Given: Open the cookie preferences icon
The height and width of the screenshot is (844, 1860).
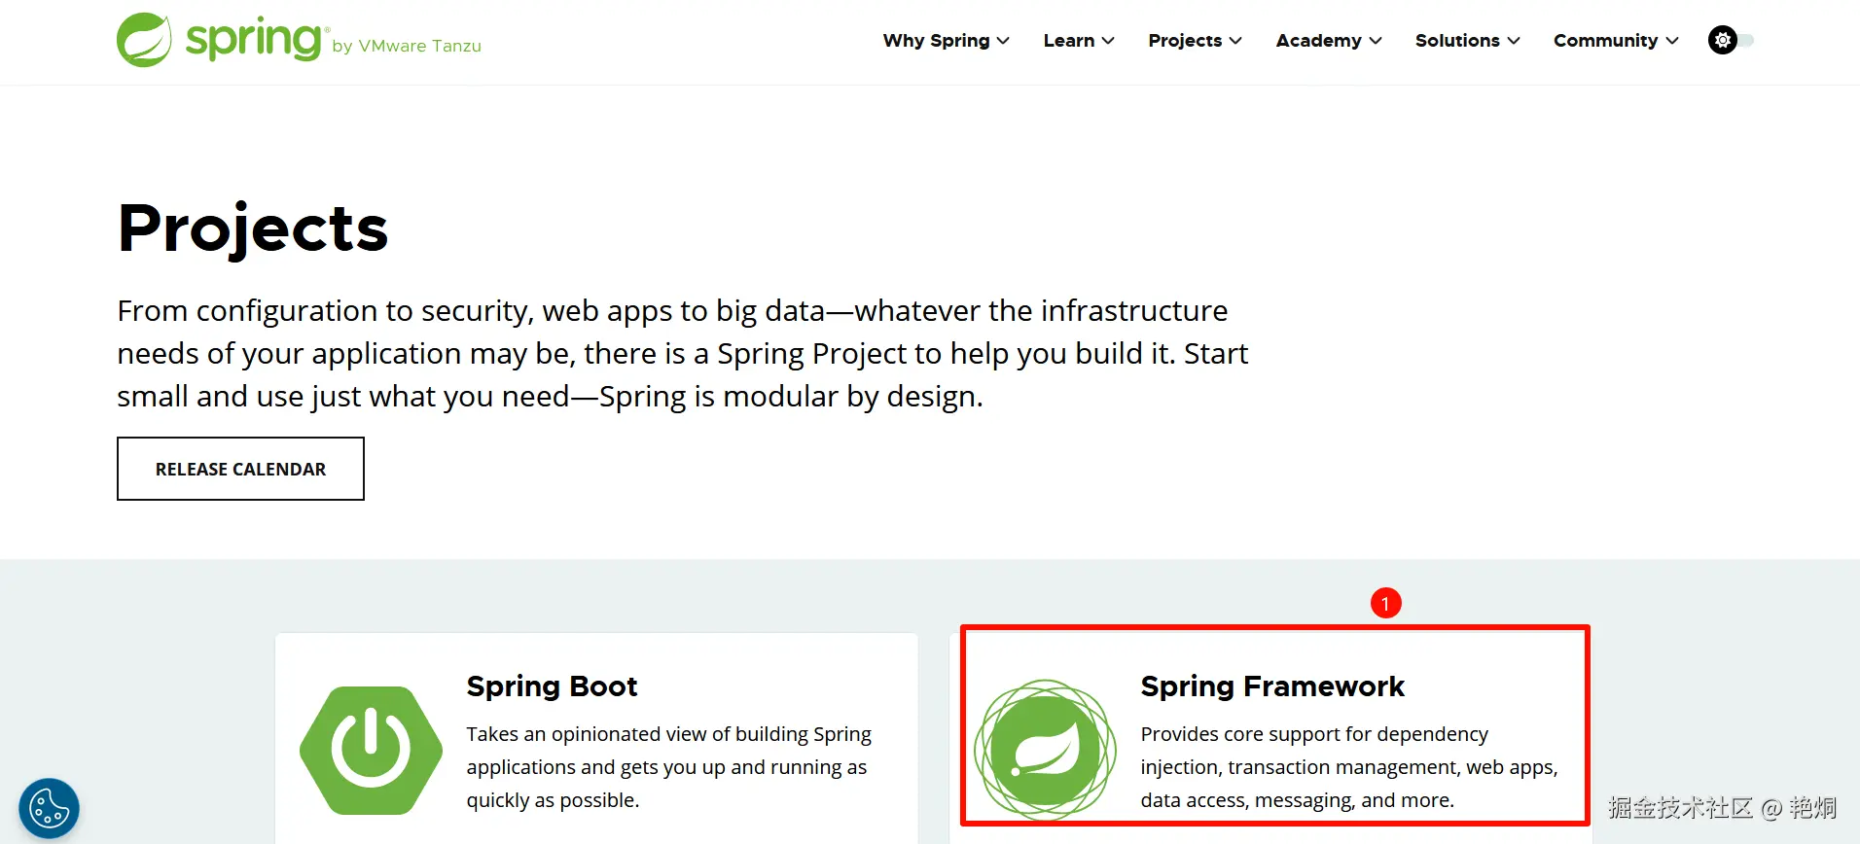Looking at the screenshot, I should (49, 808).
